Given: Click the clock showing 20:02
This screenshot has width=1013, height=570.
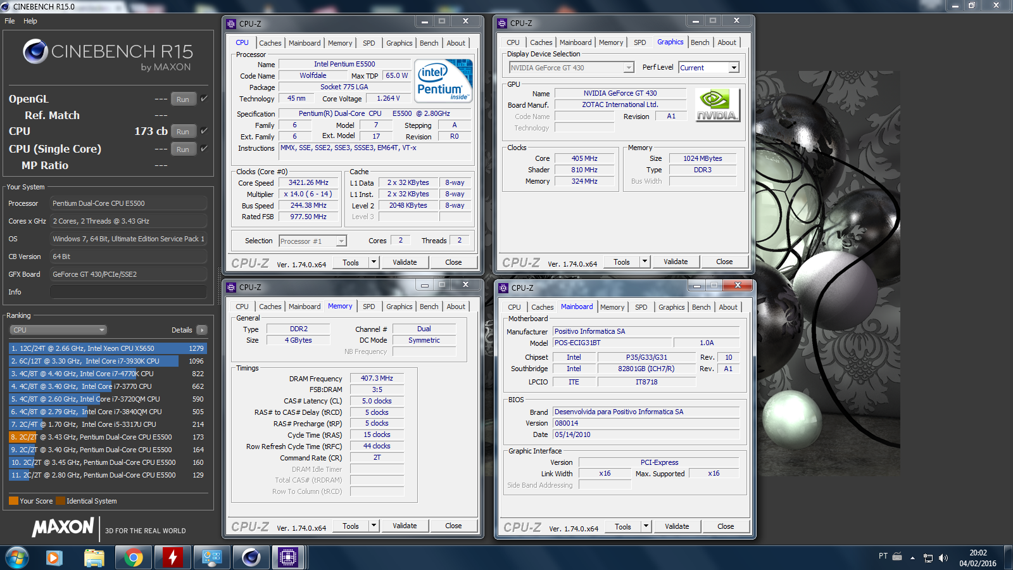Looking at the screenshot, I should click(978, 553).
